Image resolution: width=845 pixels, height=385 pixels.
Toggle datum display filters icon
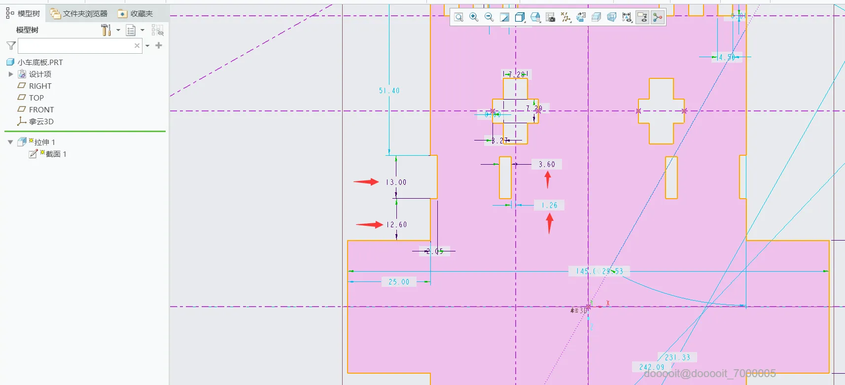566,17
